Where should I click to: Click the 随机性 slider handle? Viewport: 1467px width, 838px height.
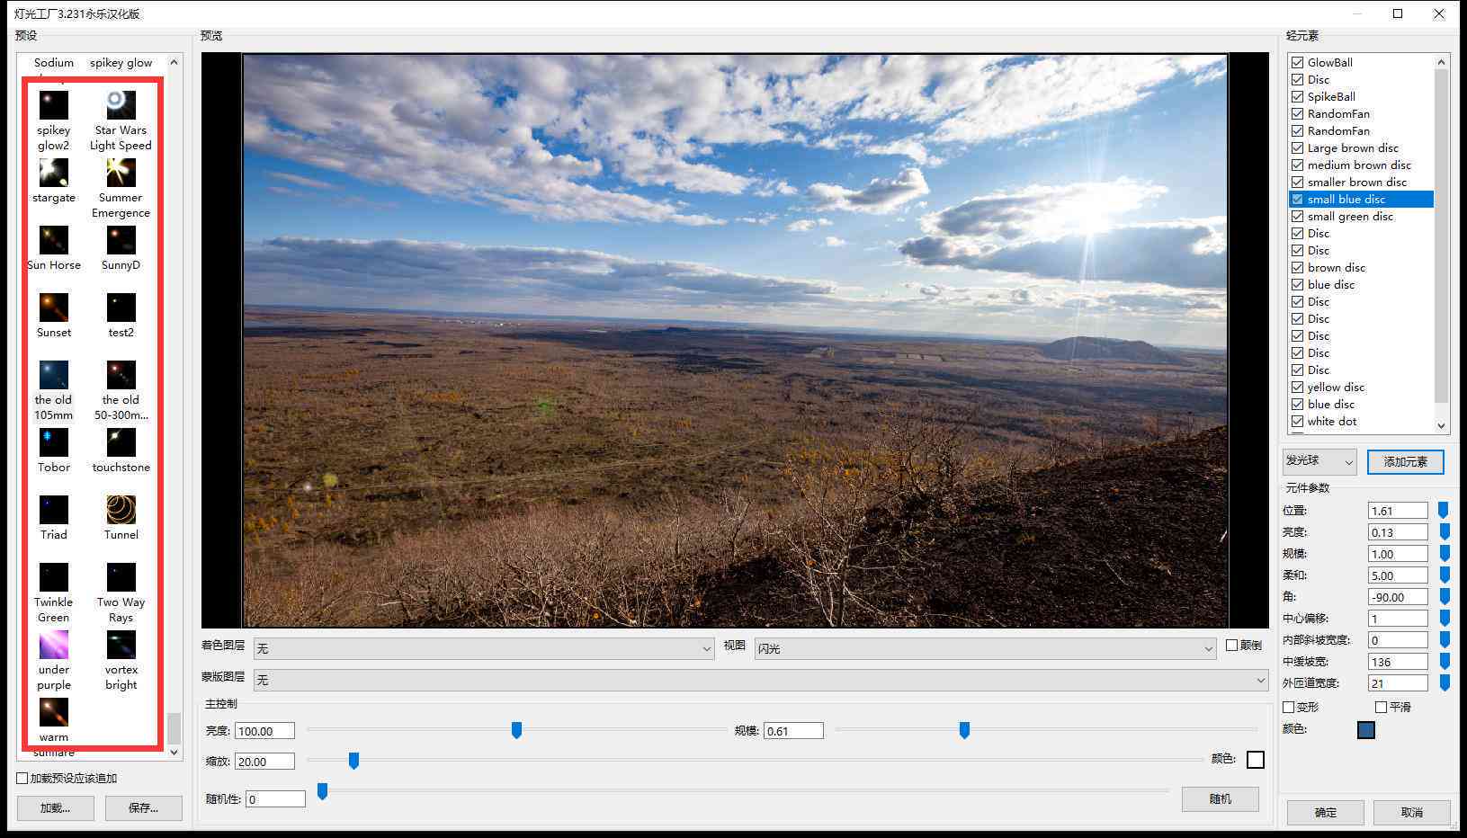322,791
